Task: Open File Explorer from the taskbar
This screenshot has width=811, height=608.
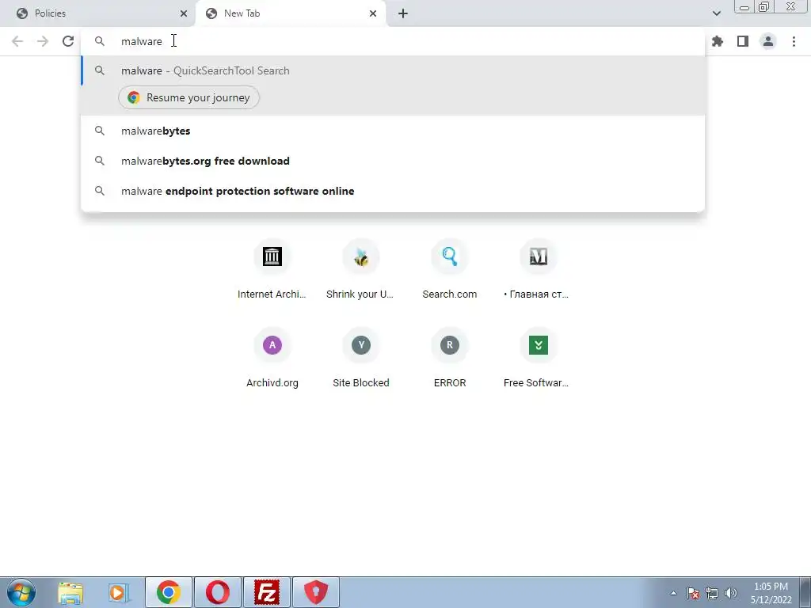Action: [x=70, y=592]
